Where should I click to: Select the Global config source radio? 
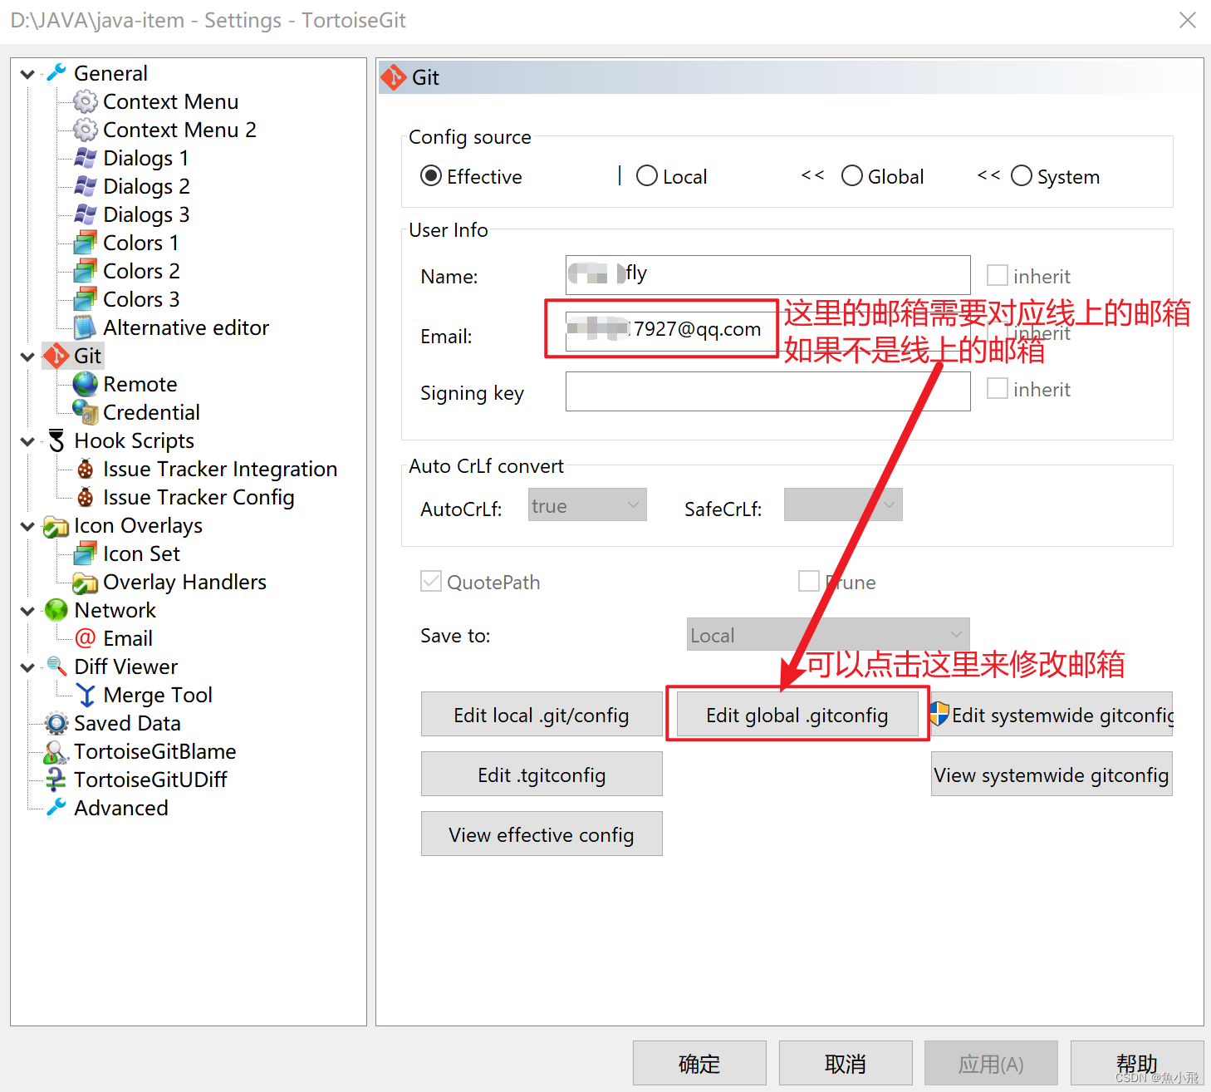(852, 176)
